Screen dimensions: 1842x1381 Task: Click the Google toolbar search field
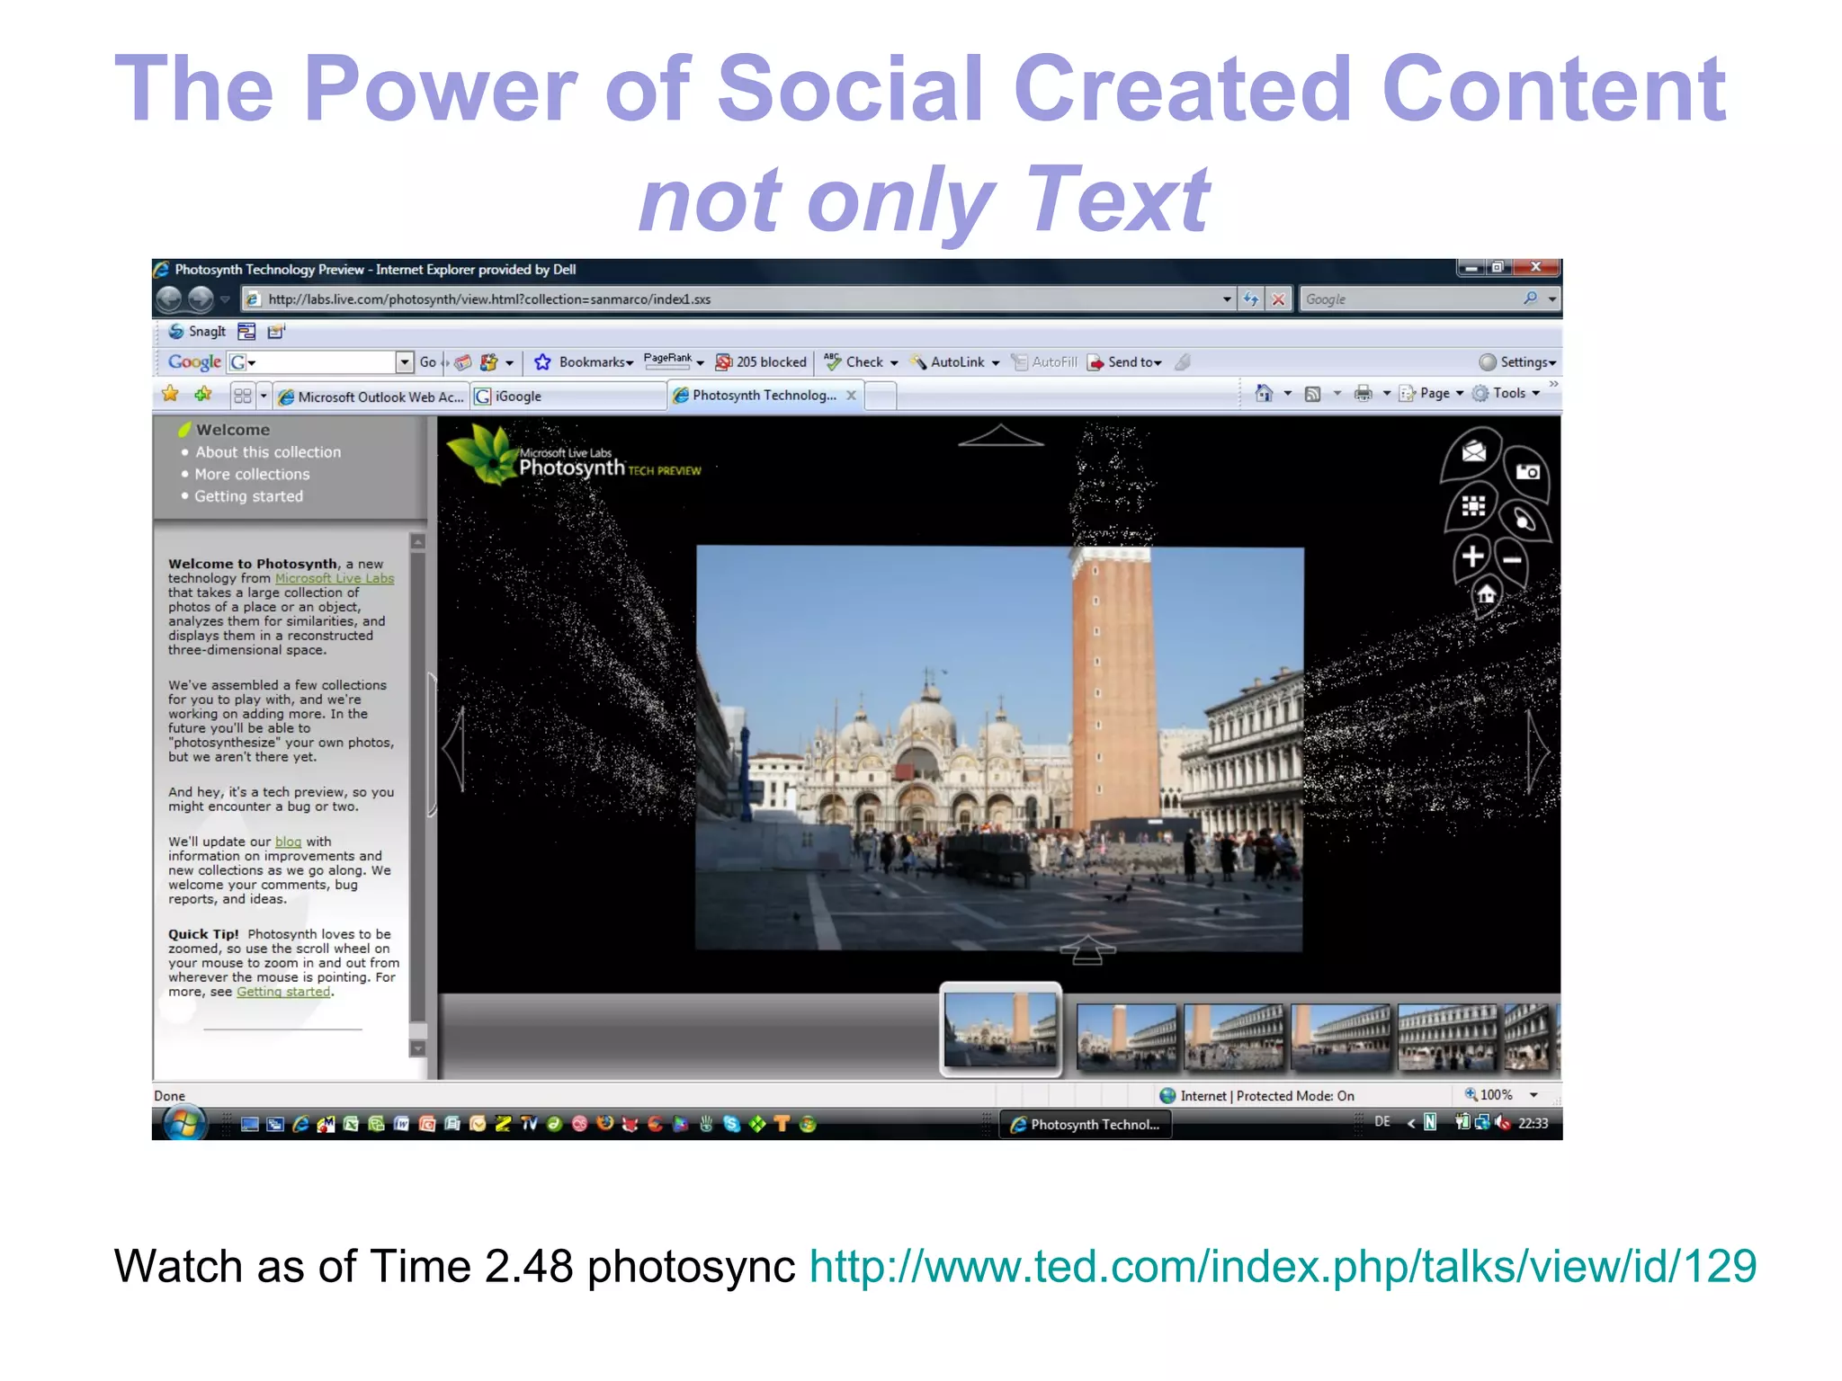[x=312, y=362]
